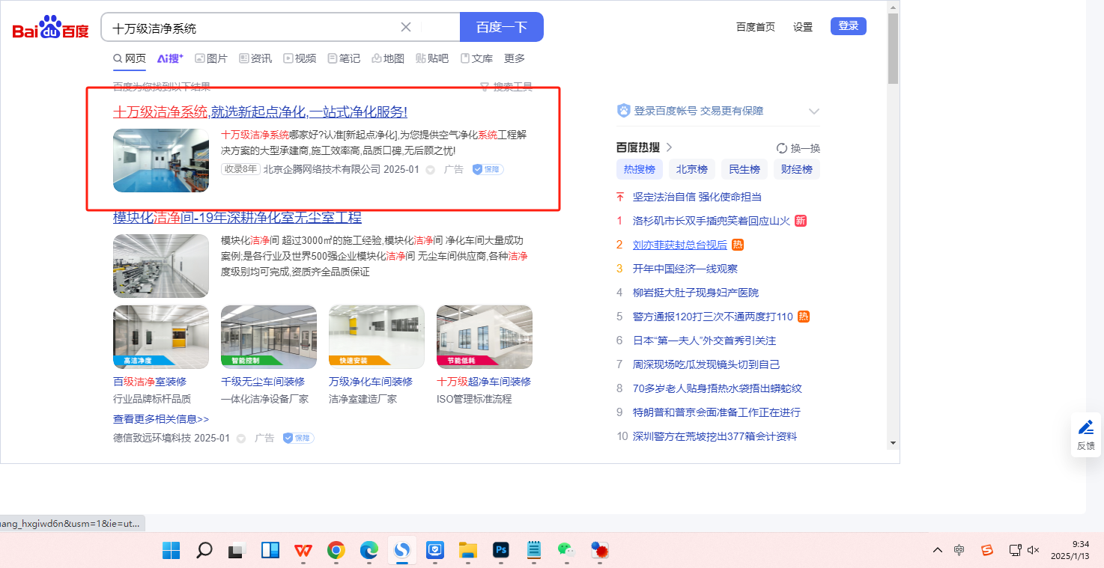
Task: Switch to Photoshop in the taskbar
Action: coord(501,551)
